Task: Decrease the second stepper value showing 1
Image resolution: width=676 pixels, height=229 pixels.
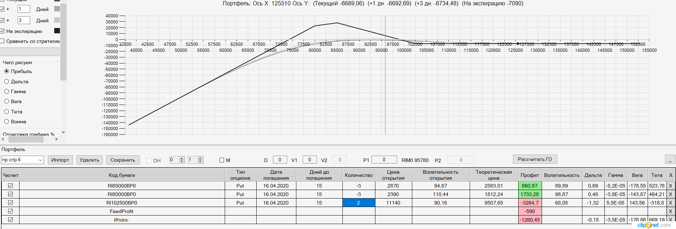Action: 200,162
